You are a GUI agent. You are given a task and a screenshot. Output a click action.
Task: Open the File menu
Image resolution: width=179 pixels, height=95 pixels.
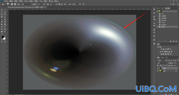coord(6,1)
